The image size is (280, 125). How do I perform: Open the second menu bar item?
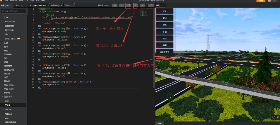click(14, 1)
